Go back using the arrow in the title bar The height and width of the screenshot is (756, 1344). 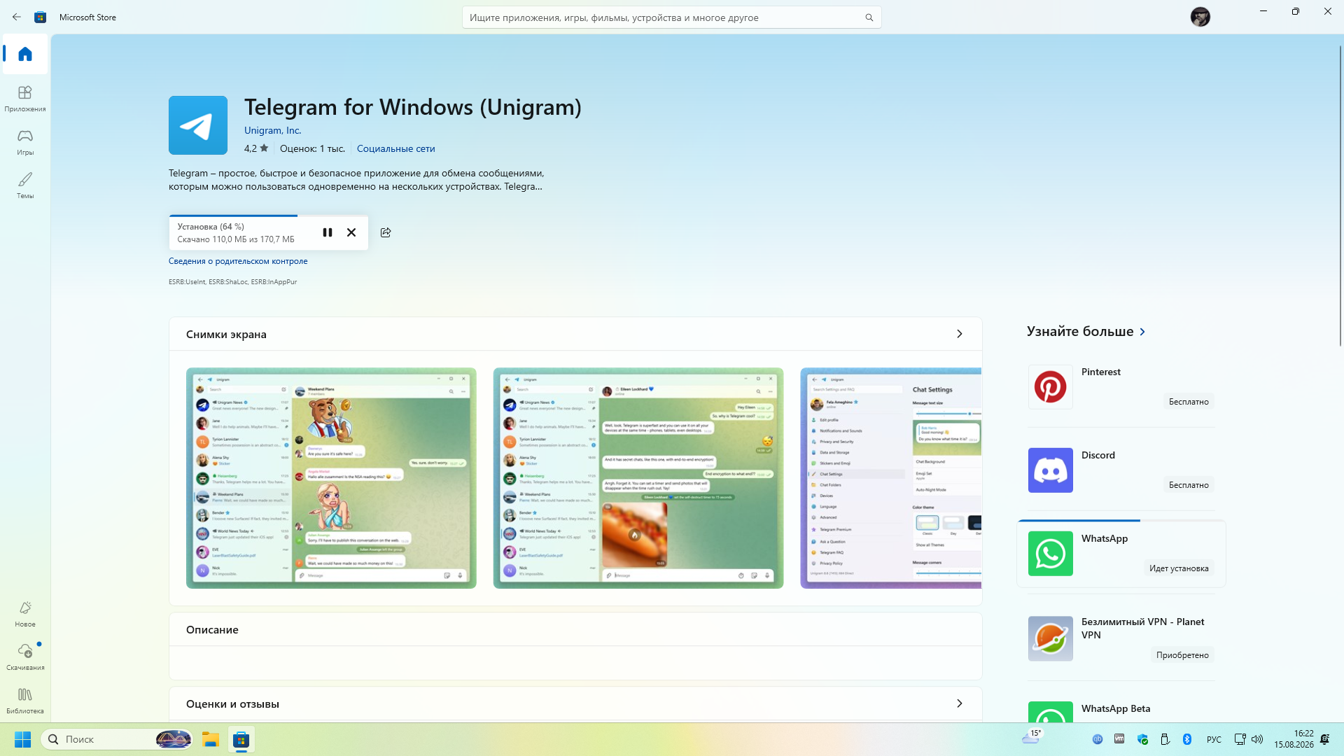tap(17, 17)
